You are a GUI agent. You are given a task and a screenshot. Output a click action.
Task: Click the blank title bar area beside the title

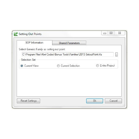coord(71,34)
